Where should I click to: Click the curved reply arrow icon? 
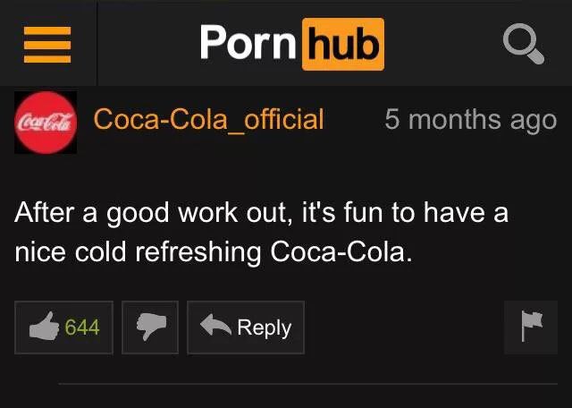215,325
